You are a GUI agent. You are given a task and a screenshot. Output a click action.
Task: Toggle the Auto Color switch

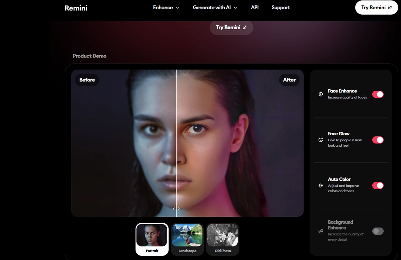(x=378, y=185)
